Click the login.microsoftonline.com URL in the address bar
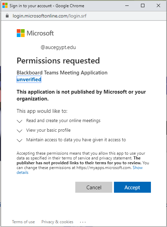Screen dimensions: 167x227 49,16
